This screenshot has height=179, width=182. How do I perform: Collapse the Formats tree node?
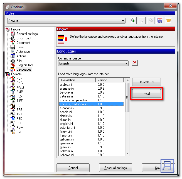[7, 74]
